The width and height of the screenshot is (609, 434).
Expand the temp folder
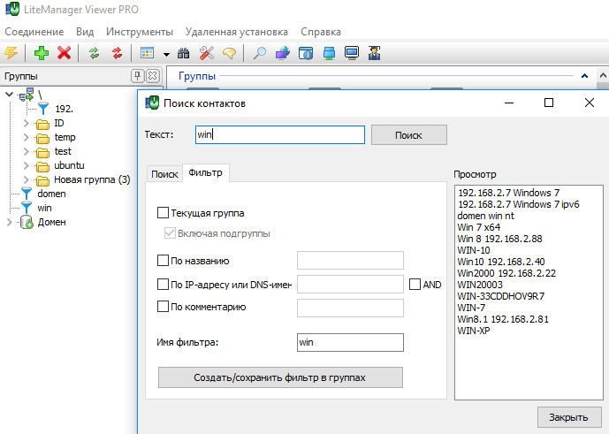26,137
